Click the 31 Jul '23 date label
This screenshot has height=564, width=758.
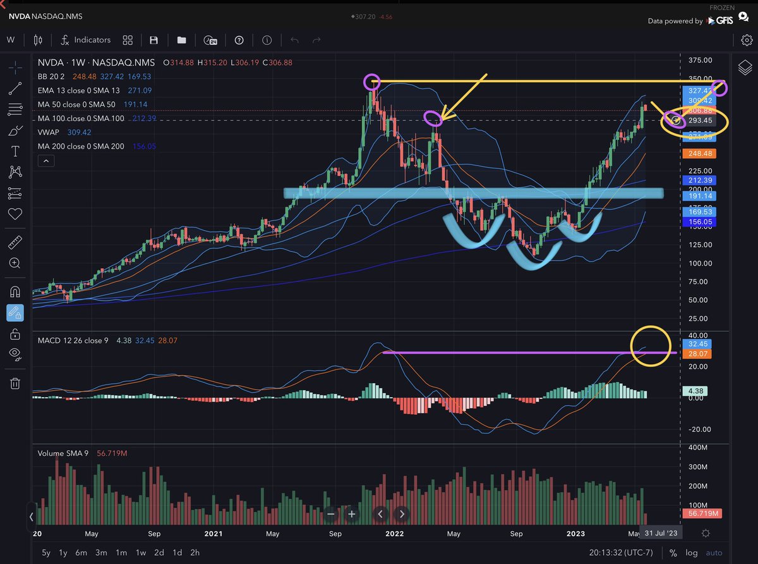[659, 532]
